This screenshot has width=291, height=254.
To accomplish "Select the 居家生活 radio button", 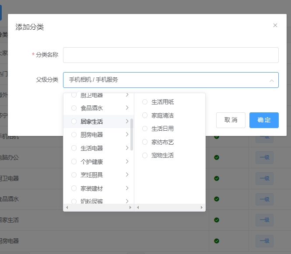I will point(74,122).
